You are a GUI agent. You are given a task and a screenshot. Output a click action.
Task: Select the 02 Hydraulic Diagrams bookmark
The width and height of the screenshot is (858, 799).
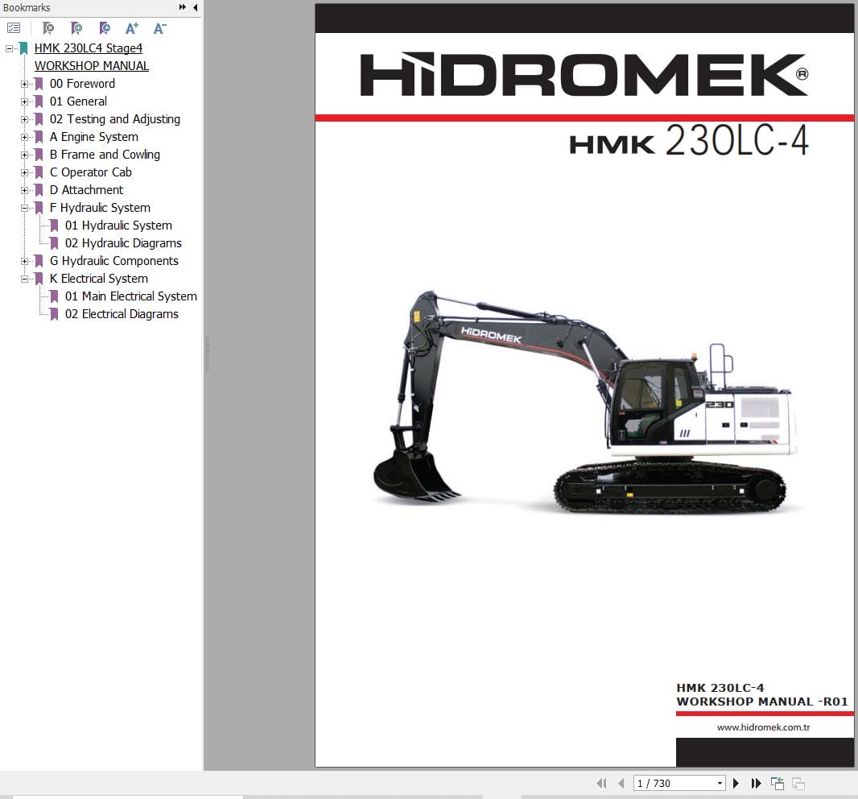click(123, 242)
